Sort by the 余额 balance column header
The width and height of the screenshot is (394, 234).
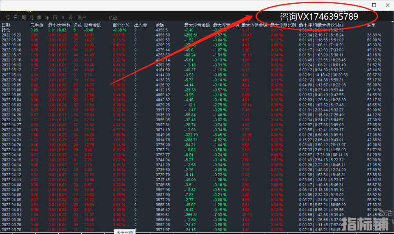[x=160, y=25]
